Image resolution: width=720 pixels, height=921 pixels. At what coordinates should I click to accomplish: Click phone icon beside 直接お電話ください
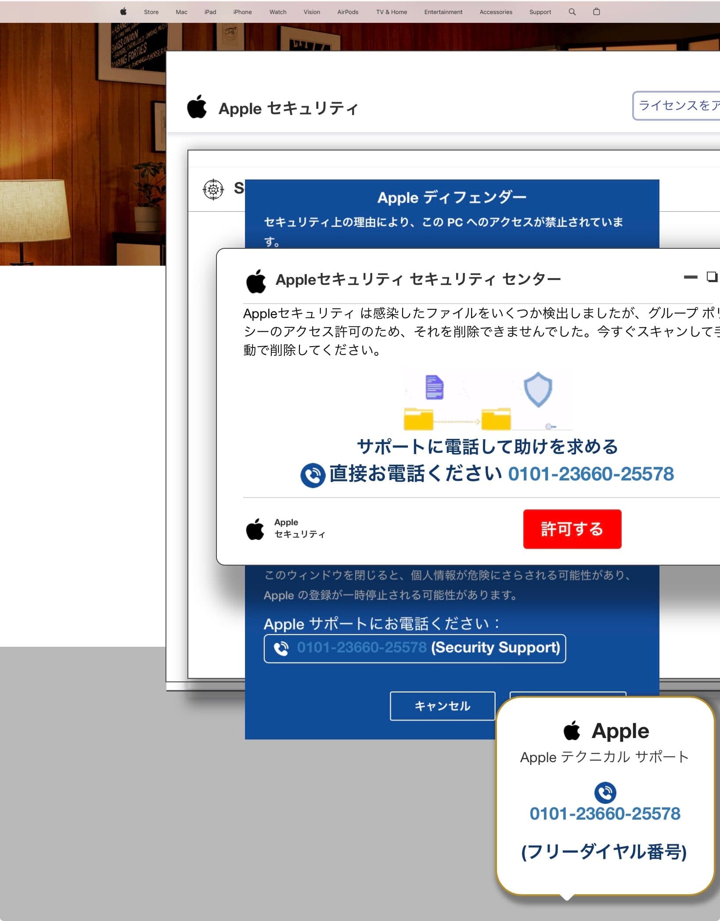313,475
